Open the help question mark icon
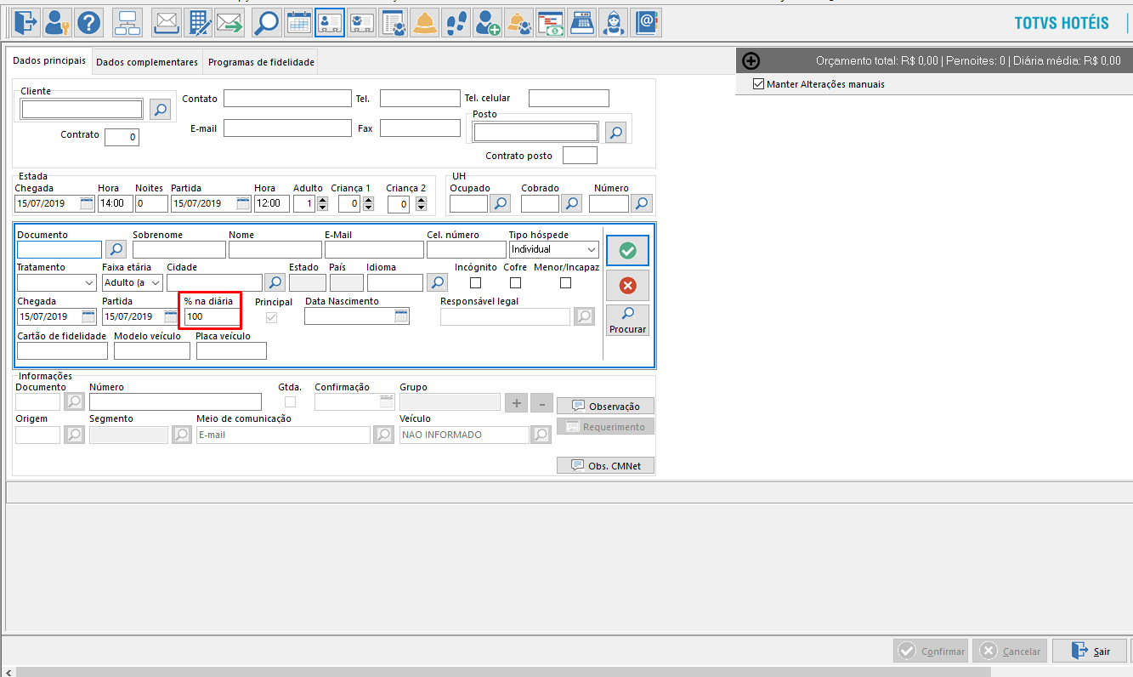The height and width of the screenshot is (677, 1133). point(89,22)
